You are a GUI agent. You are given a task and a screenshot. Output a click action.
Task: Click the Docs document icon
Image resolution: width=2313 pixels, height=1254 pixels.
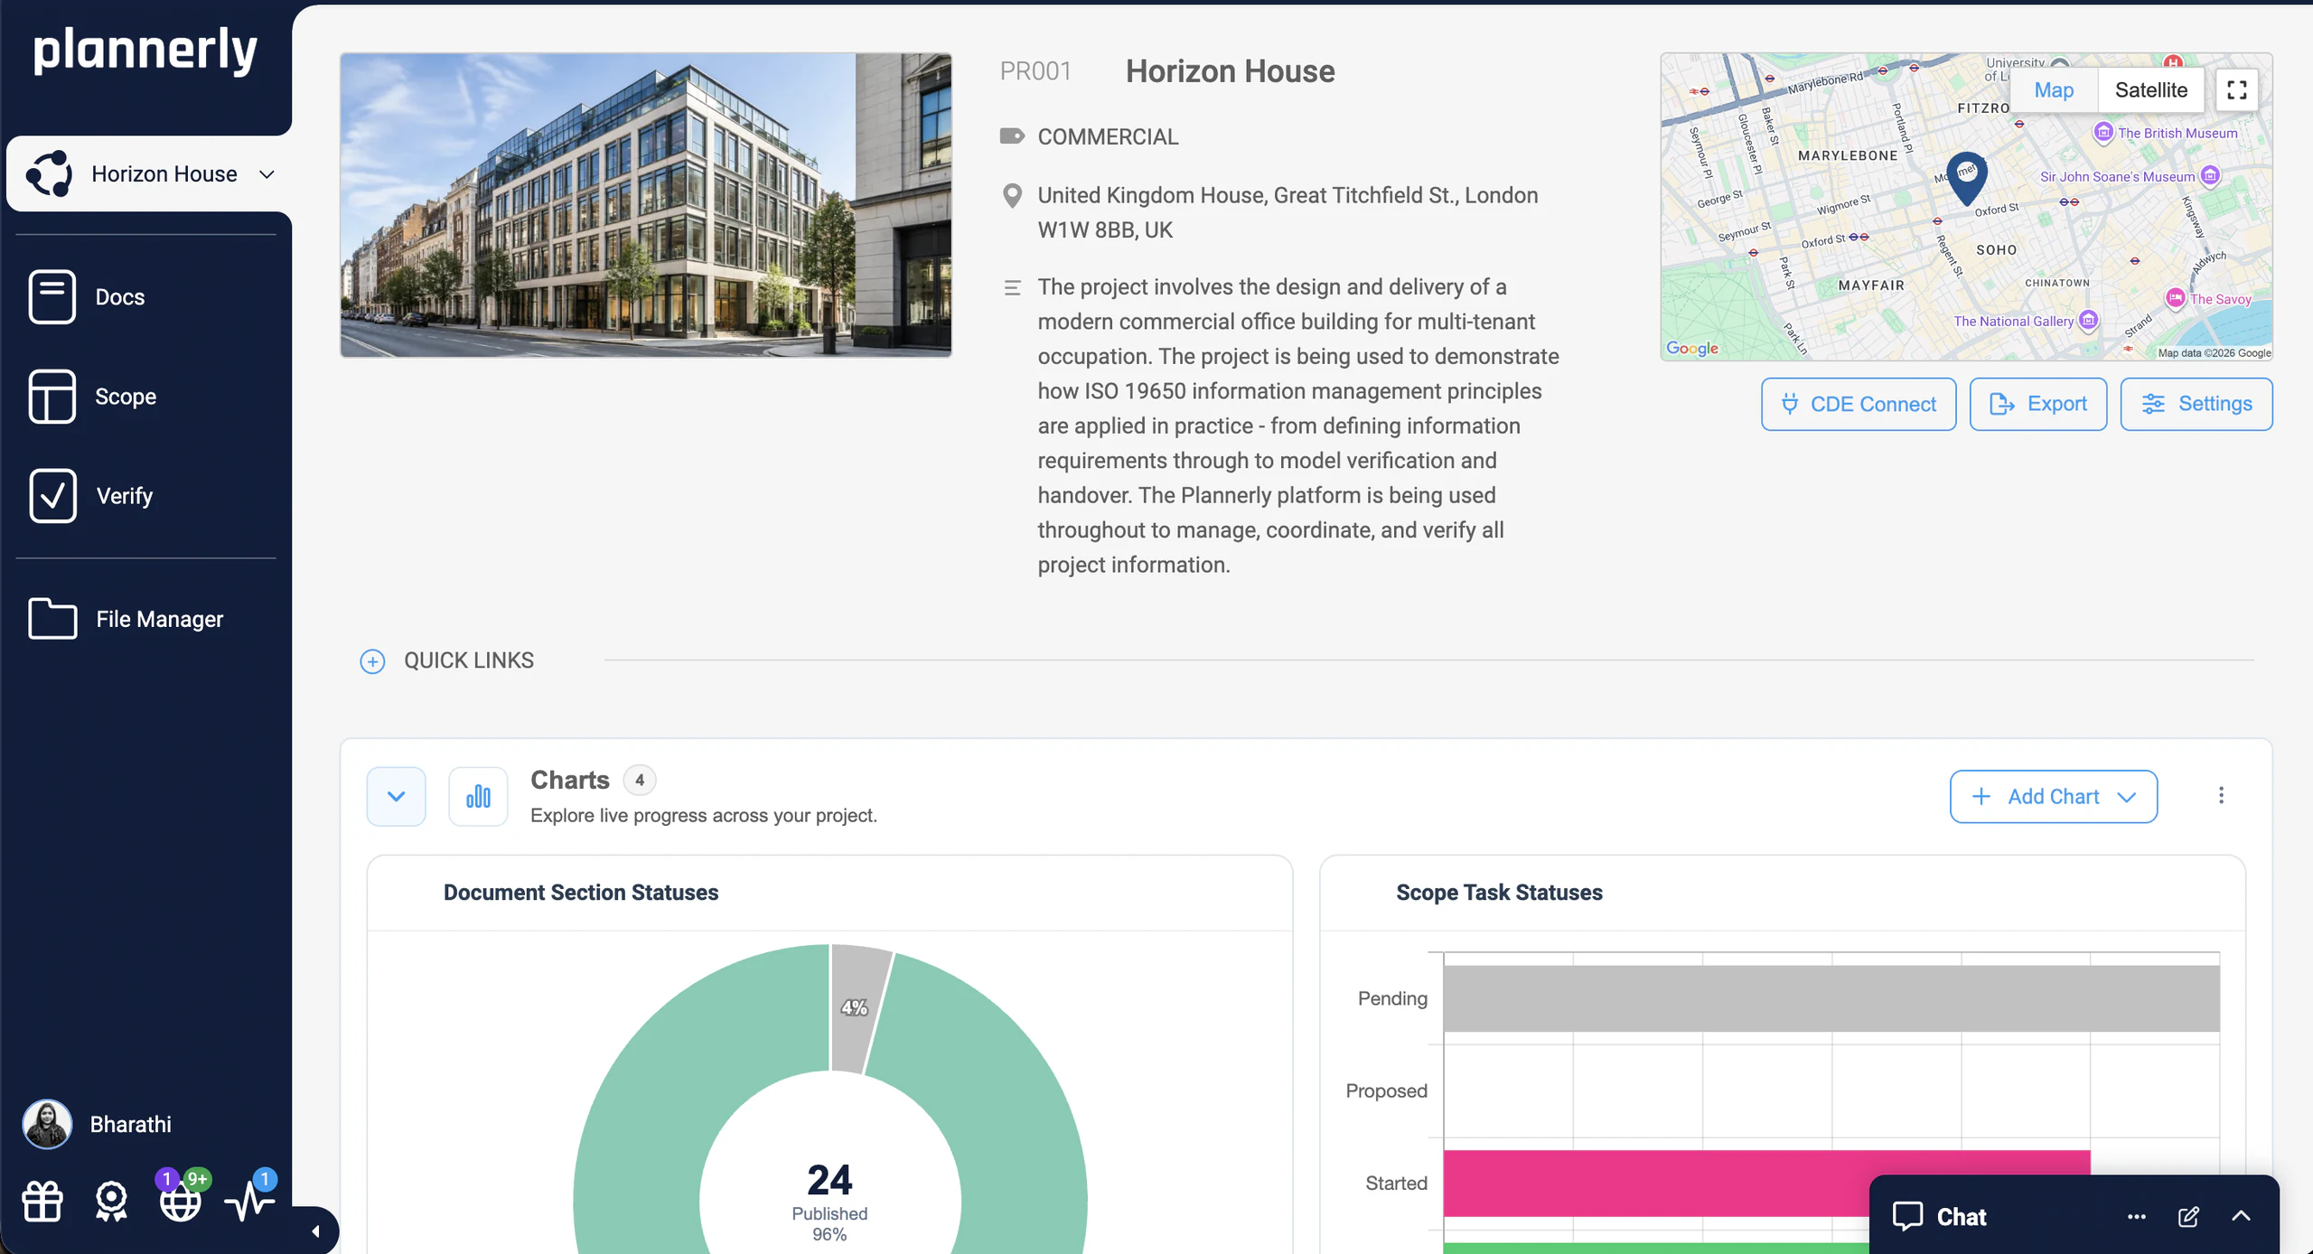(52, 296)
